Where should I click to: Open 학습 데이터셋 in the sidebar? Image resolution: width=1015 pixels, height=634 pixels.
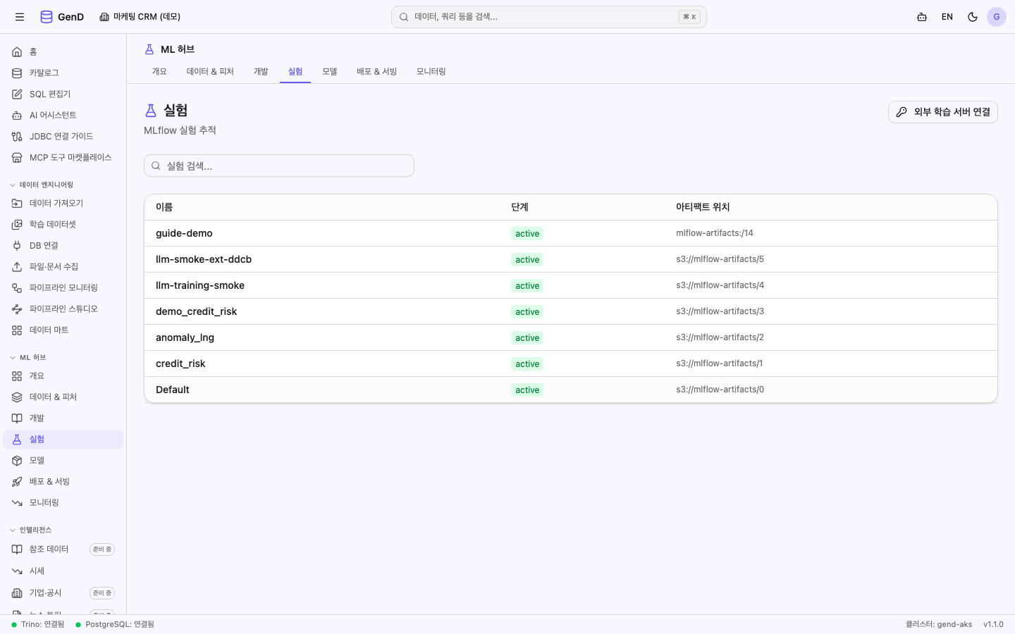63,225
